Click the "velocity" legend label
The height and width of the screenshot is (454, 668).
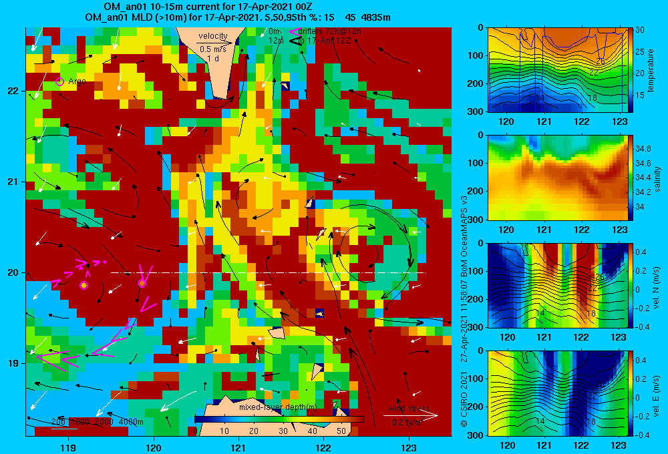tap(213, 36)
